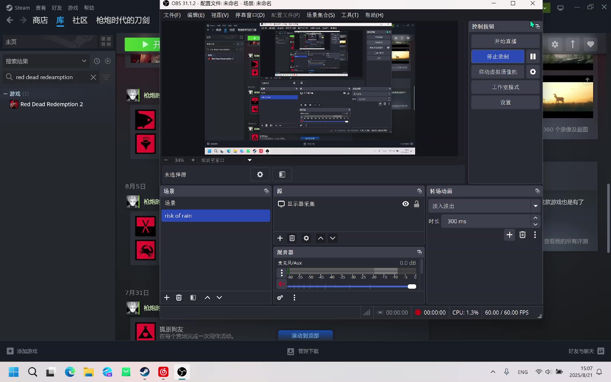Open 视图(V) menu

[x=220, y=15]
